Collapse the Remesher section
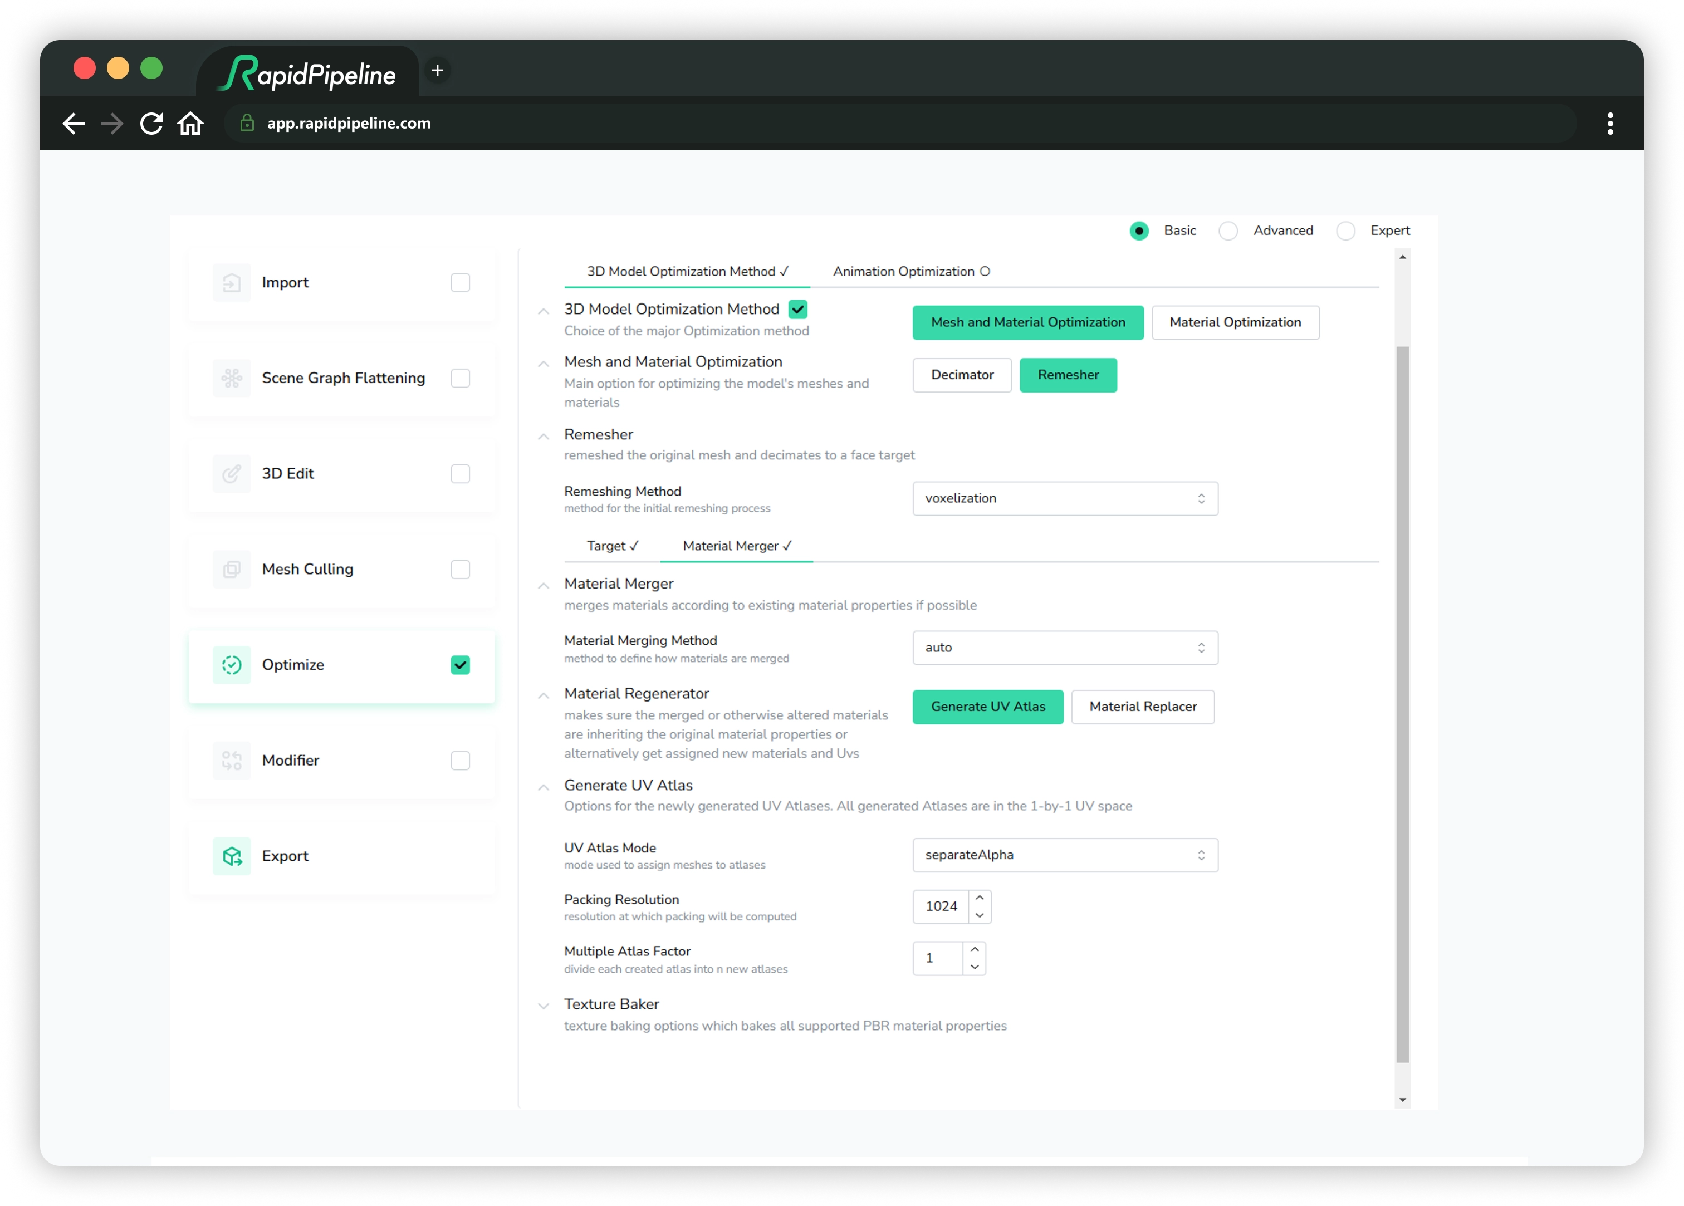The height and width of the screenshot is (1206, 1684). pos(544,437)
